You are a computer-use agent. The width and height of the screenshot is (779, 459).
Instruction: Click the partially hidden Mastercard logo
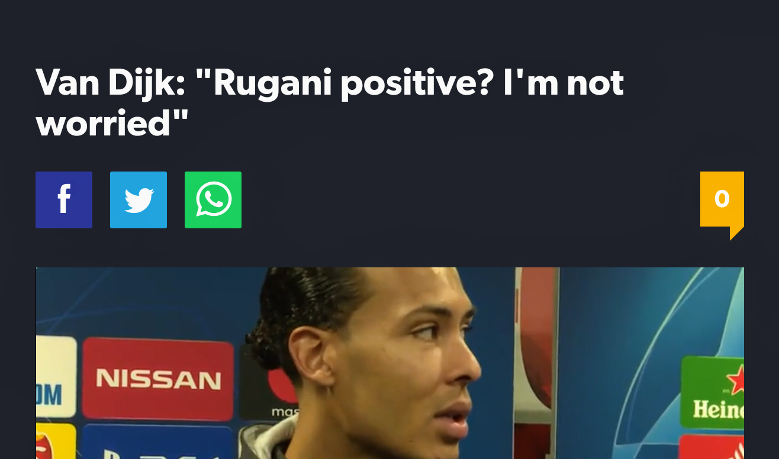pyautogui.click(x=278, y=390)
